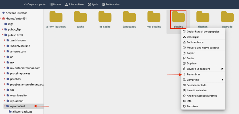This screenshot has height=114, width=239.
Task: Expand the ar tree node
Action: (5, 57)
